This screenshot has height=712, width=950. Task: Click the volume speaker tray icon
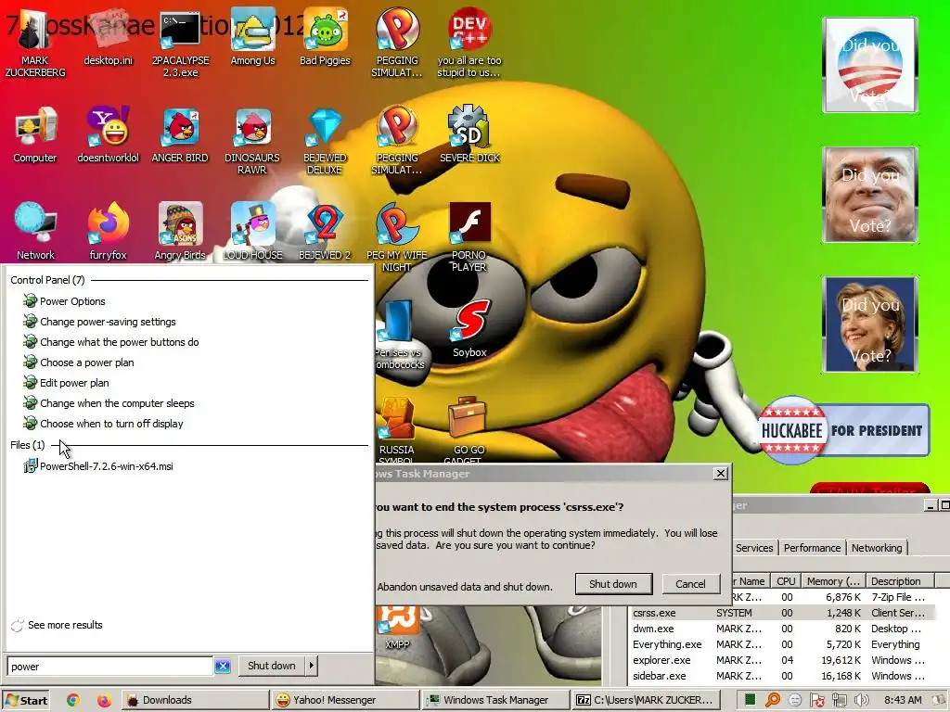(x=861, y=700)
